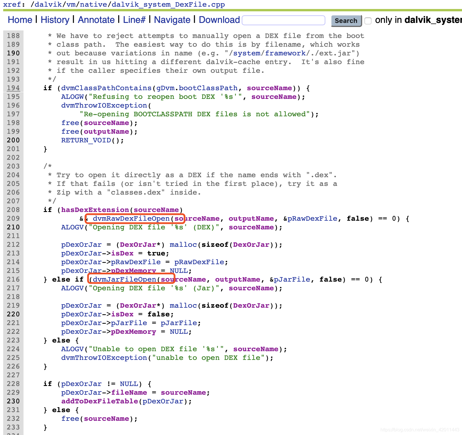Click pDexOrJar on line 212
Viewport: 462px width, 435px height.
tap(82, 244)
